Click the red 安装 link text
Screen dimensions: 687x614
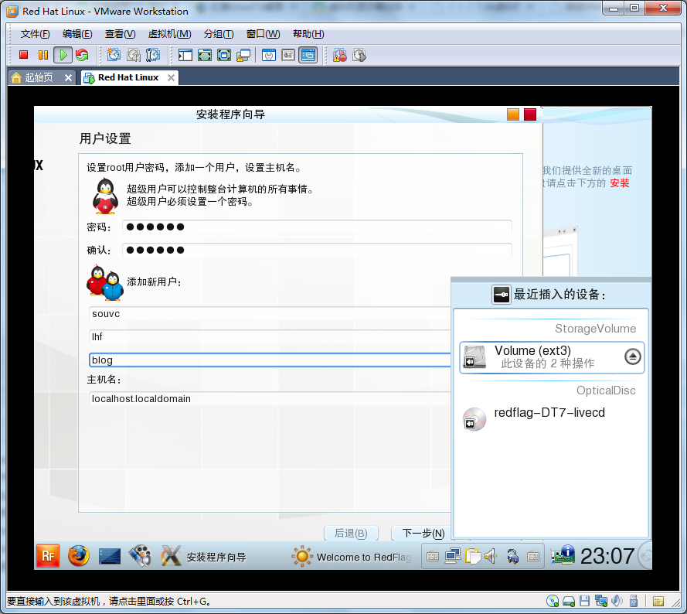point(620,182)
